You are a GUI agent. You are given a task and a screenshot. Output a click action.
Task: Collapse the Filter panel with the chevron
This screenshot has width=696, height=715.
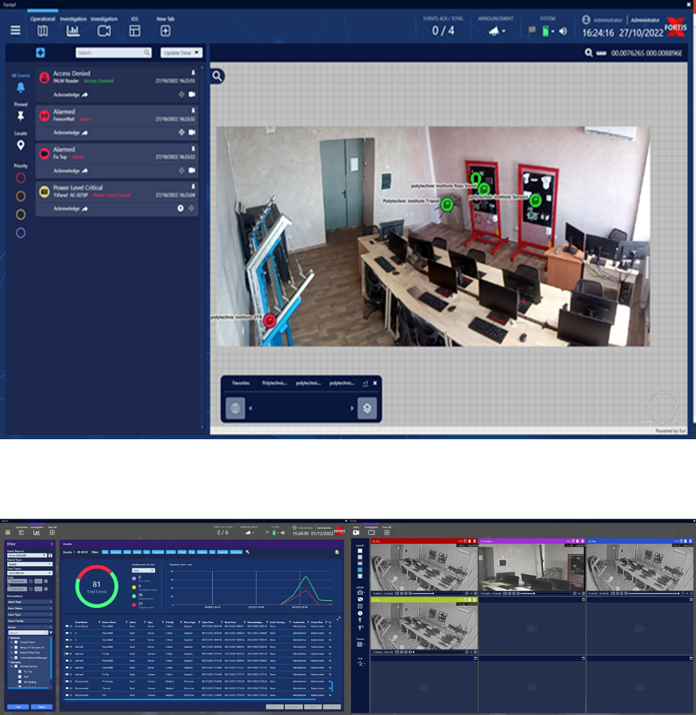tap(52, 544)
